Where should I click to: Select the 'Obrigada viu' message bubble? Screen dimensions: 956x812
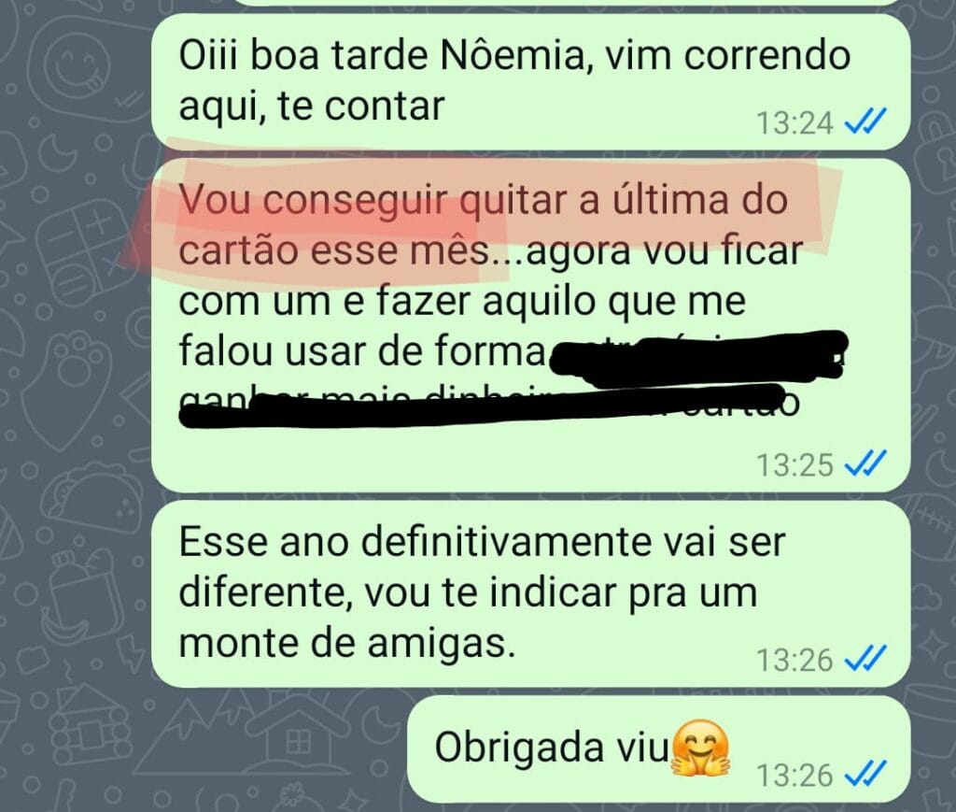658,749
